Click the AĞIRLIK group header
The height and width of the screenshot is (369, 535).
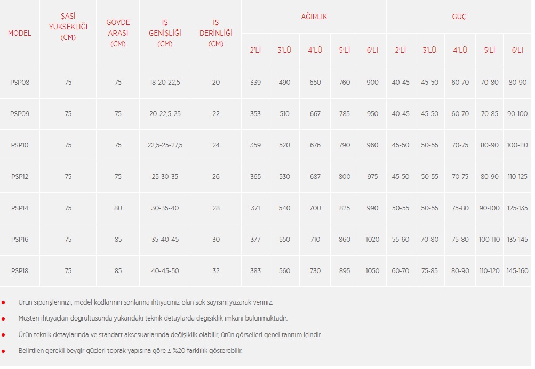314,17
